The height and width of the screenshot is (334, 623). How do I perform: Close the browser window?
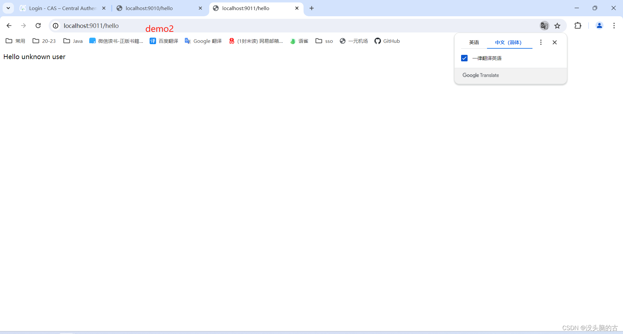point(613,8)
